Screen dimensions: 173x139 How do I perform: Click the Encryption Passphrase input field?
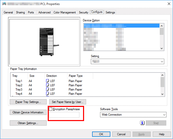(x=64, y=115)
